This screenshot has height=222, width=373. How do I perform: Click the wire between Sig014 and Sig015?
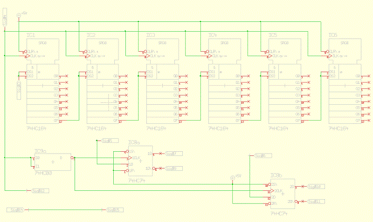(x=65, y=210)
